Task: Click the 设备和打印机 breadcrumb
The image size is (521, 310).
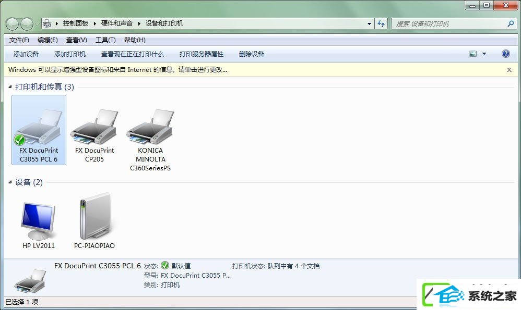Action: [x=164, y=23]
